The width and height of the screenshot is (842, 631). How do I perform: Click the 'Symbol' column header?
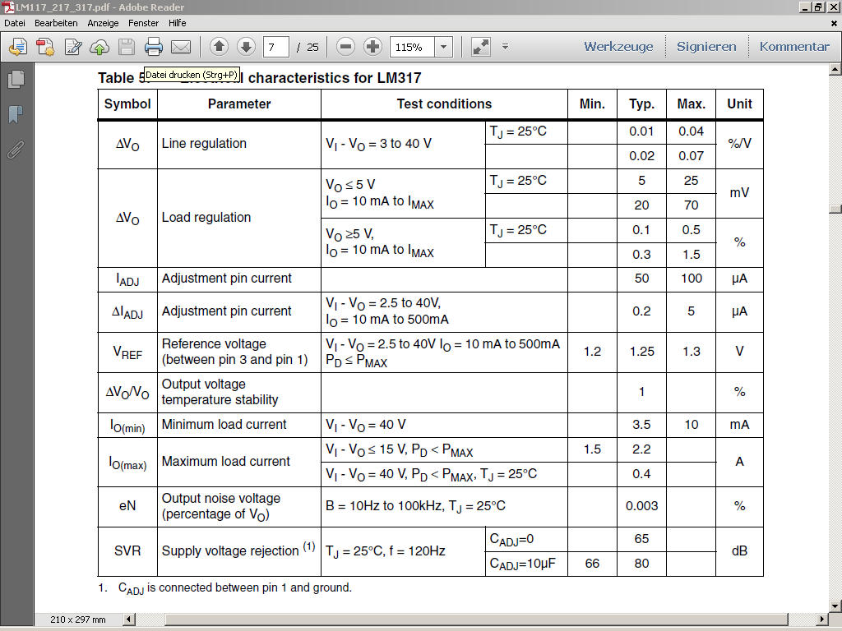click(127, 104)
